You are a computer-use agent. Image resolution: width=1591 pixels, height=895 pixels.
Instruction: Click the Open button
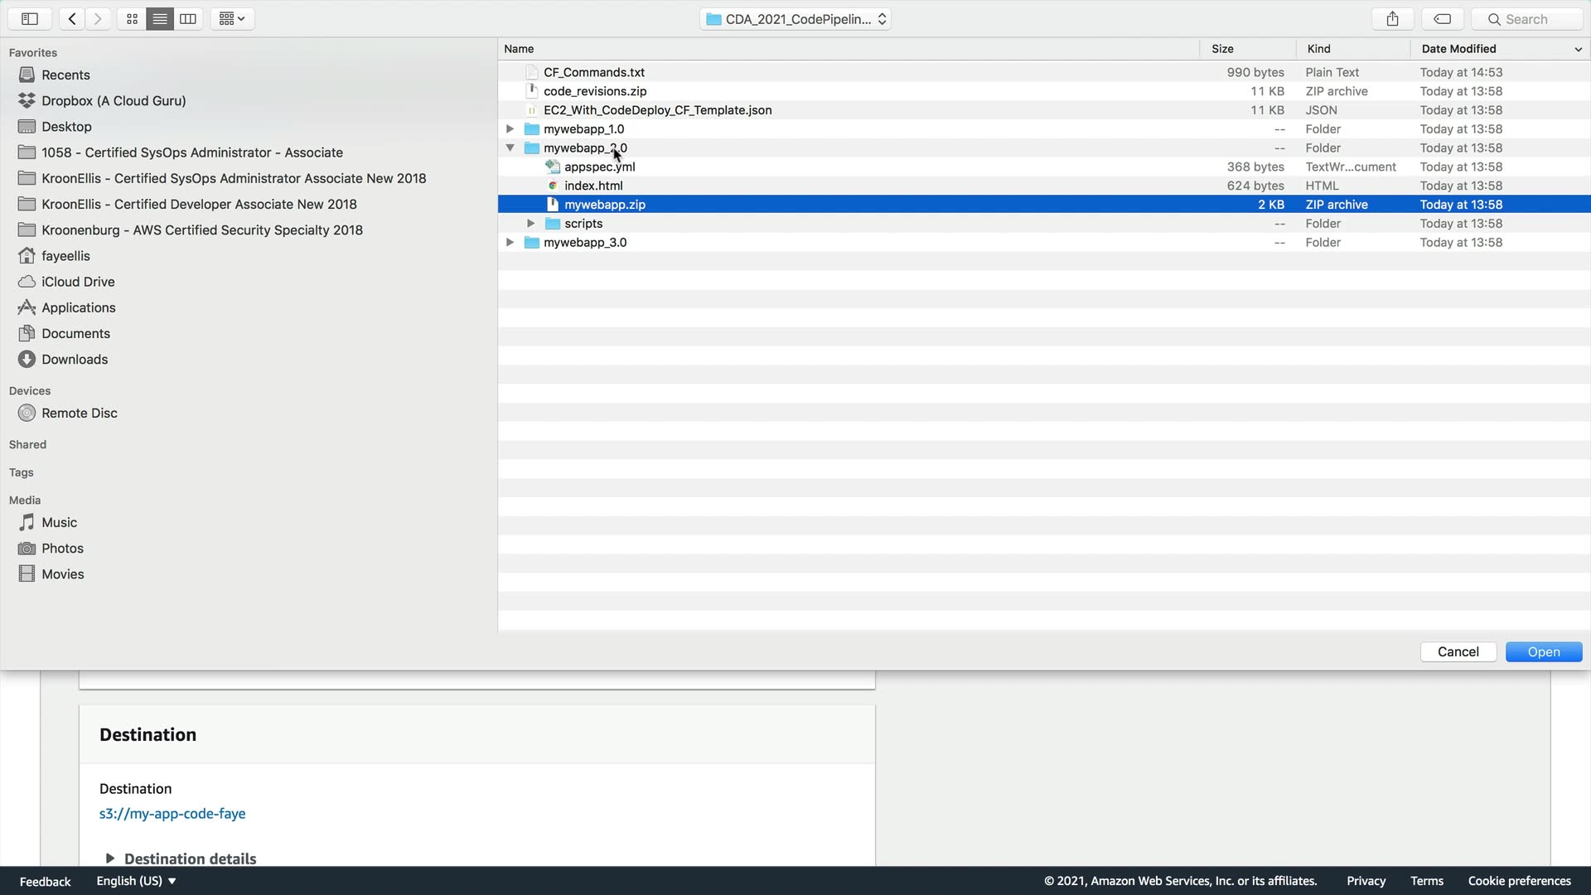point(1543,651)
